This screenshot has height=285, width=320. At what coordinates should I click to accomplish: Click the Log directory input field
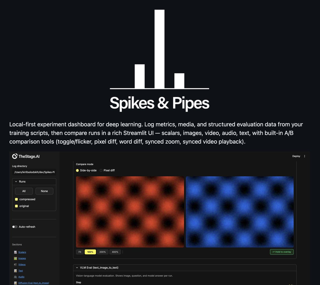tap(34, 172)
